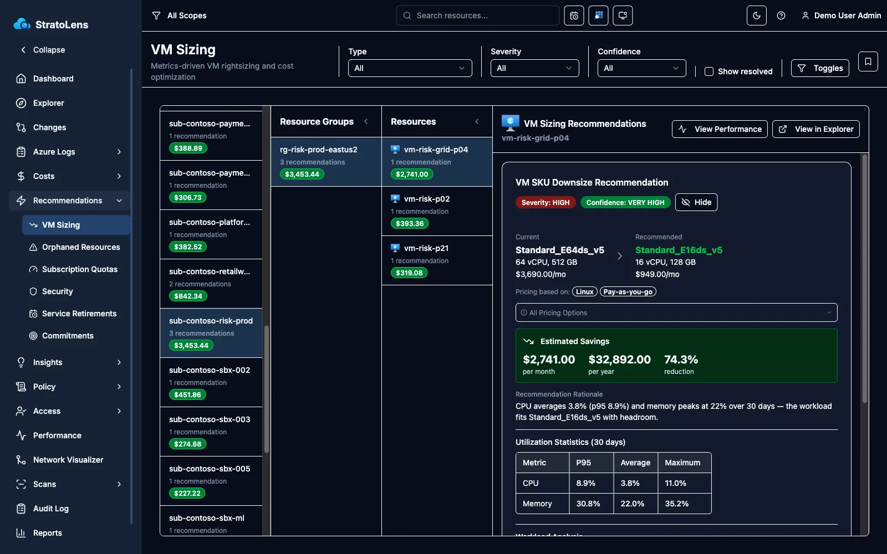Click the details panel scrollbar
The height and width of the screenshot is (554, 887).
tap(864, 279)
